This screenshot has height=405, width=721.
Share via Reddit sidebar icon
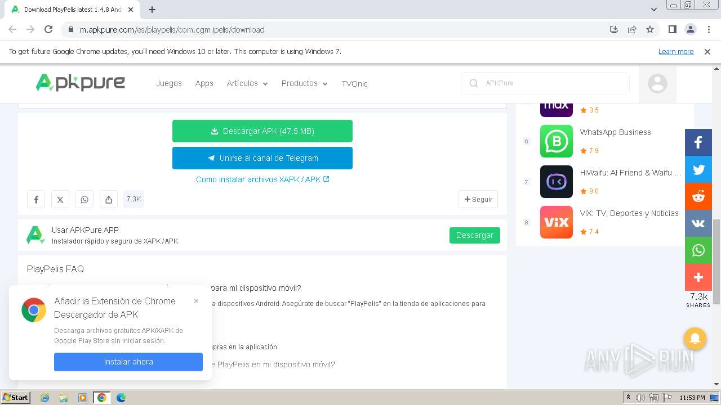[698, 196]
